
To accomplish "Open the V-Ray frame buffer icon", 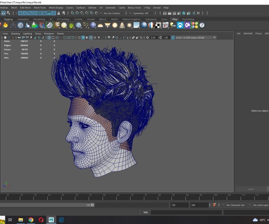I will tap(166, 25).
